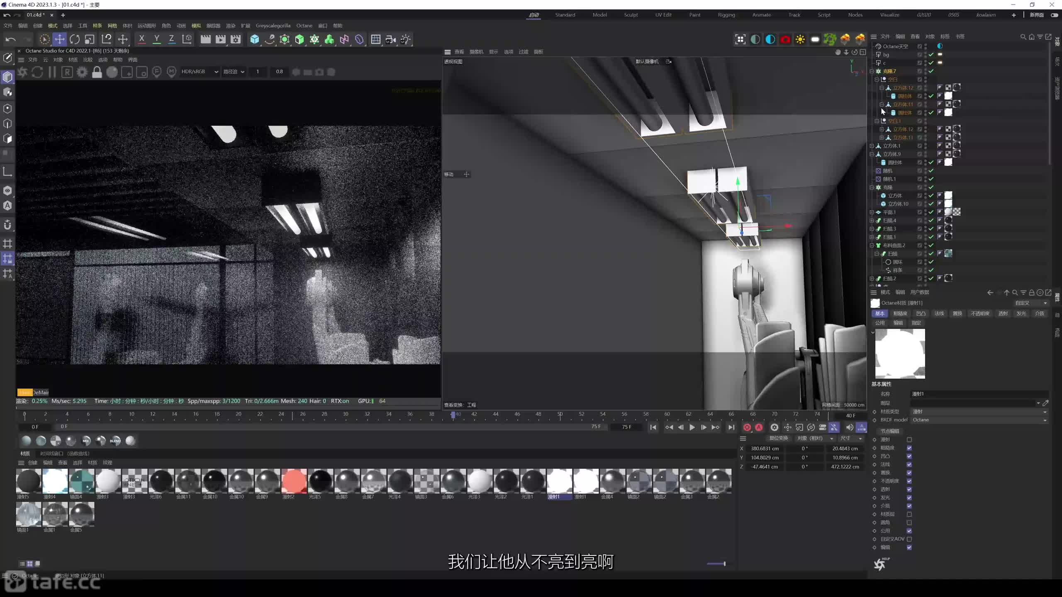The height and width of the screenshot is (597, 1062).
Task: Open the BRDF model dropdown
Action: [x=979, y=420]
